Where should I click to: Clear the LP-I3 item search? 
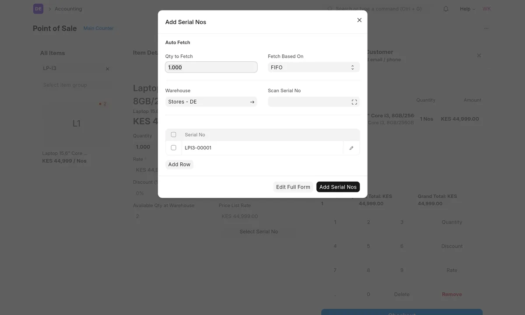108,69
